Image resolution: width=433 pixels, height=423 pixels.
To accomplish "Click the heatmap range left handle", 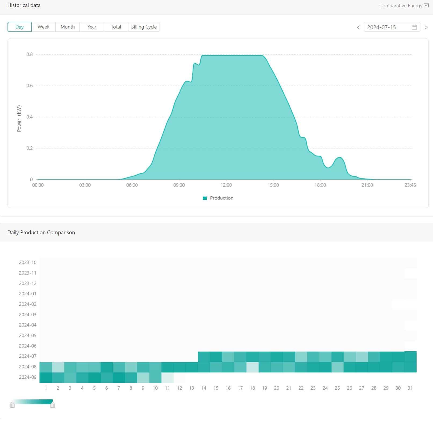I will click(12, 405).
